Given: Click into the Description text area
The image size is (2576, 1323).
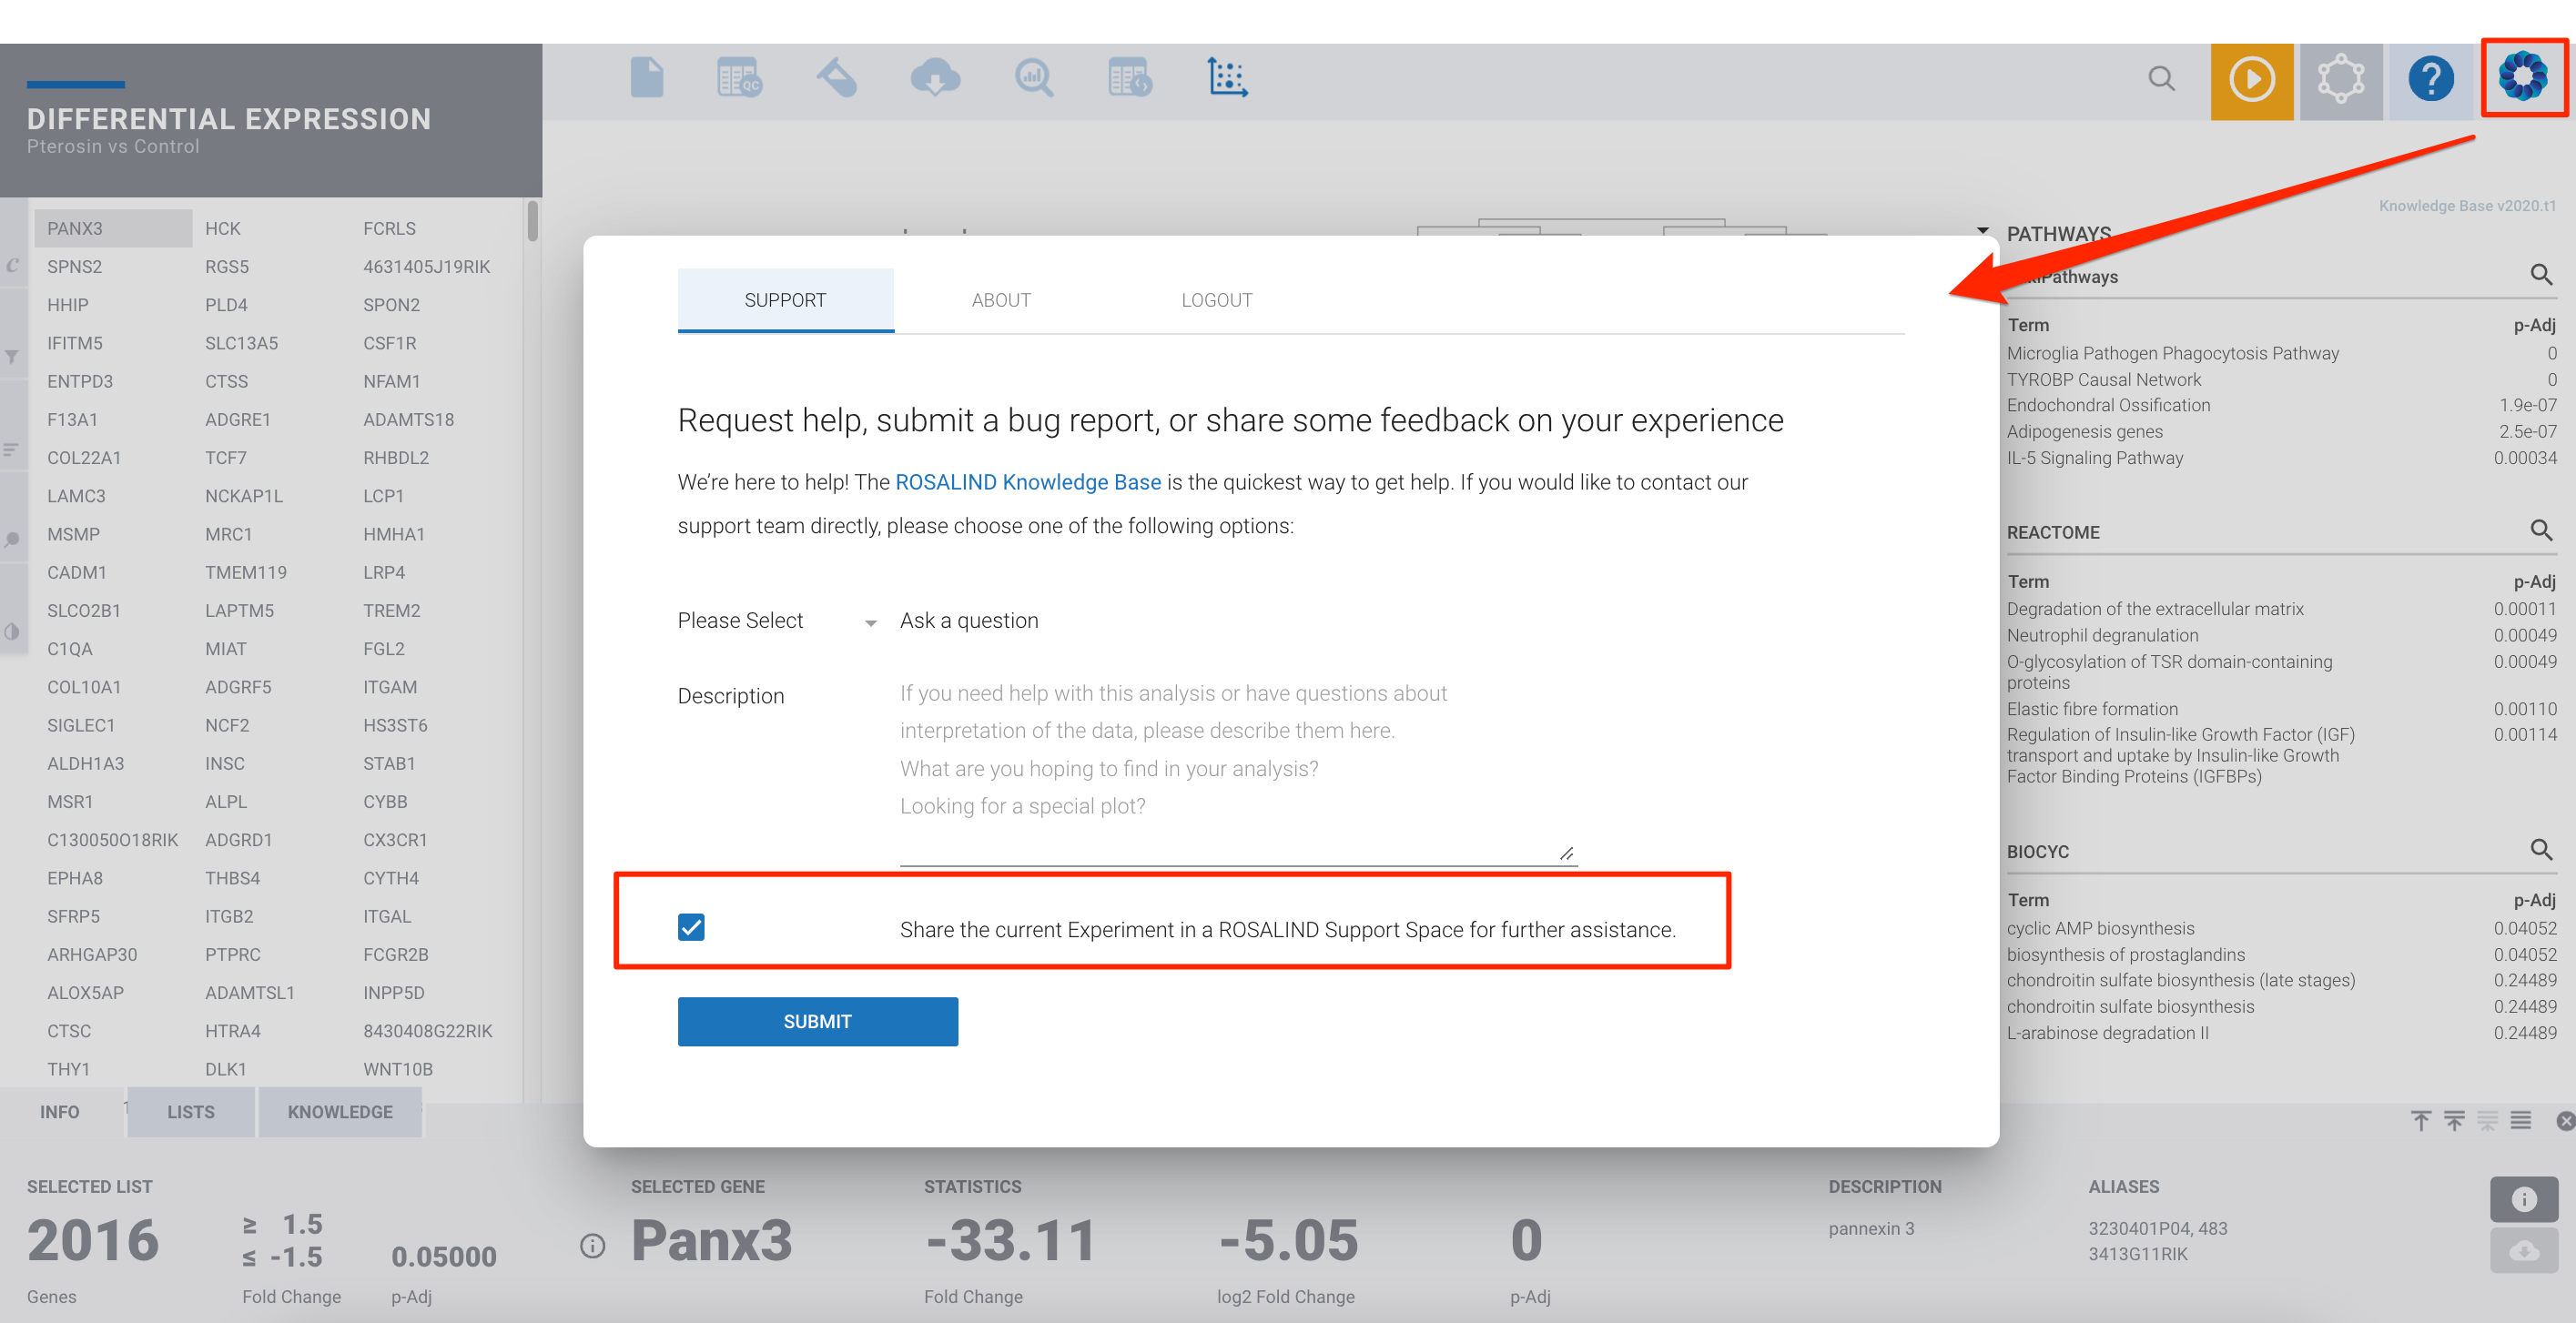Looking at the screenshot, I should coord(1238,770).
